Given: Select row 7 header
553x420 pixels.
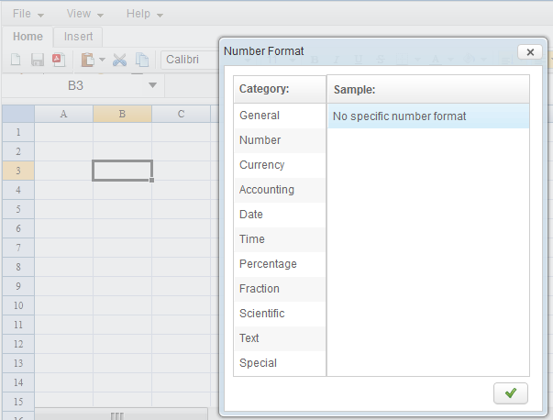Looking at the screenshot, I should (18, 248).
